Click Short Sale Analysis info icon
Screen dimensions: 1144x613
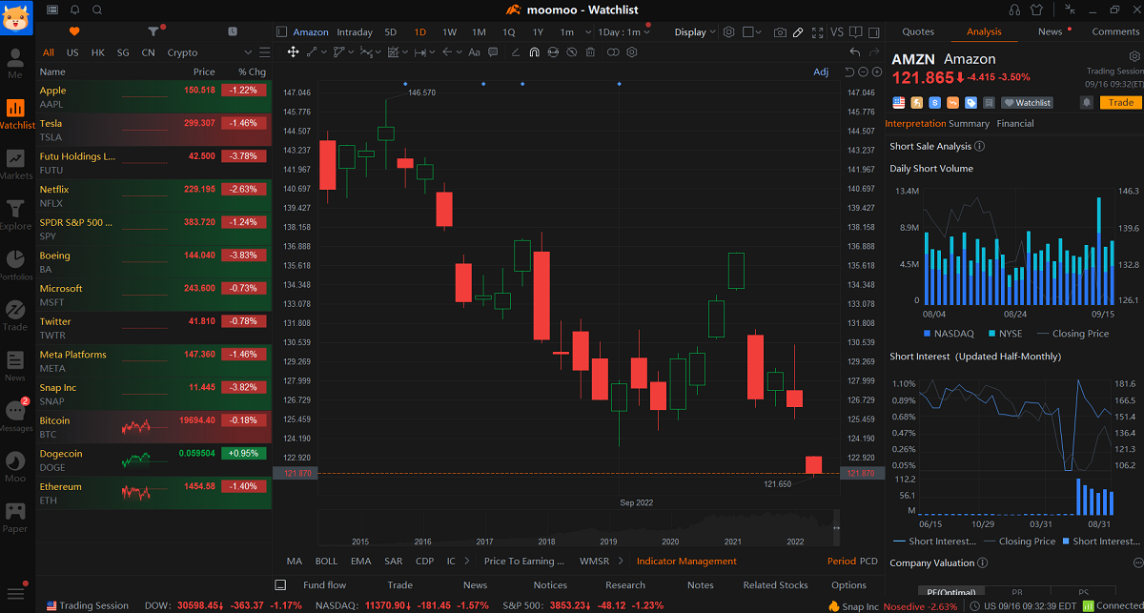click(x=980, y=147)
